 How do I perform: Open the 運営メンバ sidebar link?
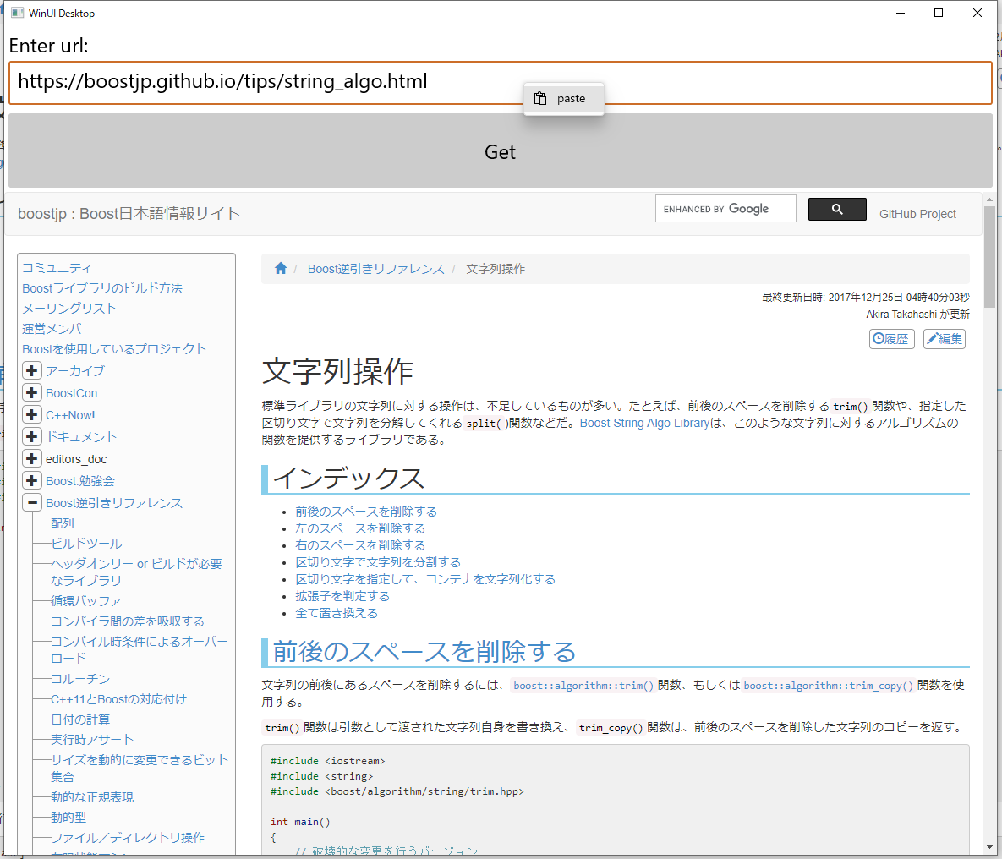tap(52, 329)
